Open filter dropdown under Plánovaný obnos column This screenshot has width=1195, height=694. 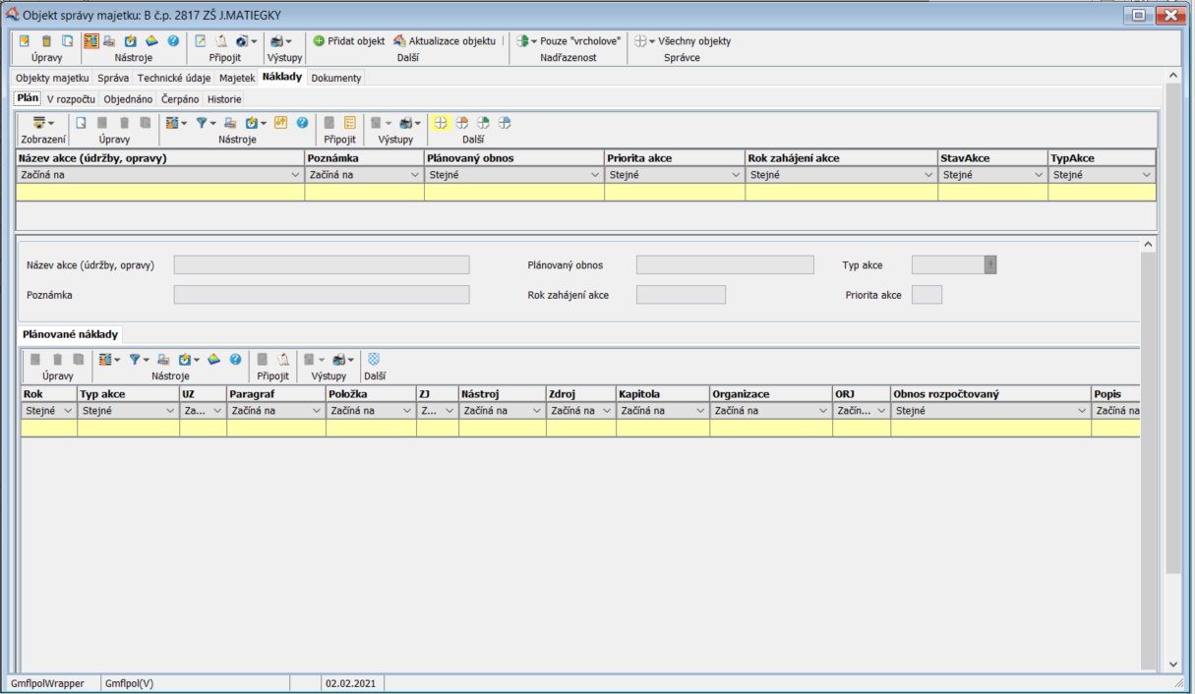click(x=595, y=175)
